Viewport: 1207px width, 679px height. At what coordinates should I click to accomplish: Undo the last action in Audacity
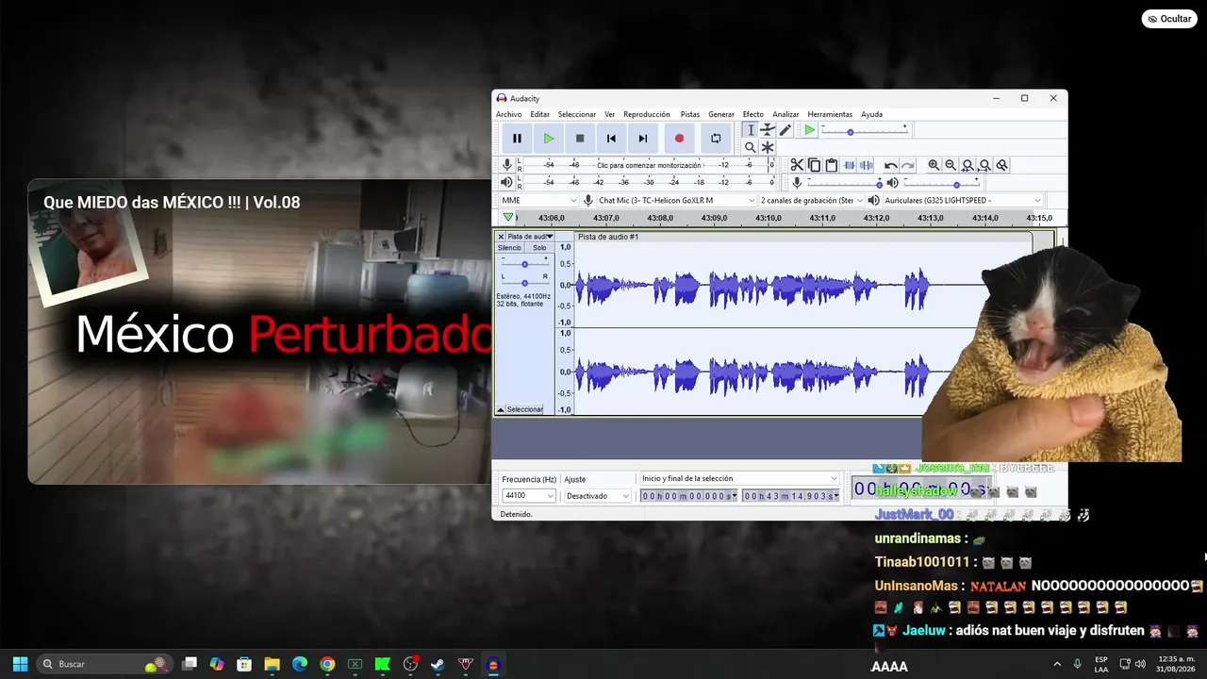(890, 165)
